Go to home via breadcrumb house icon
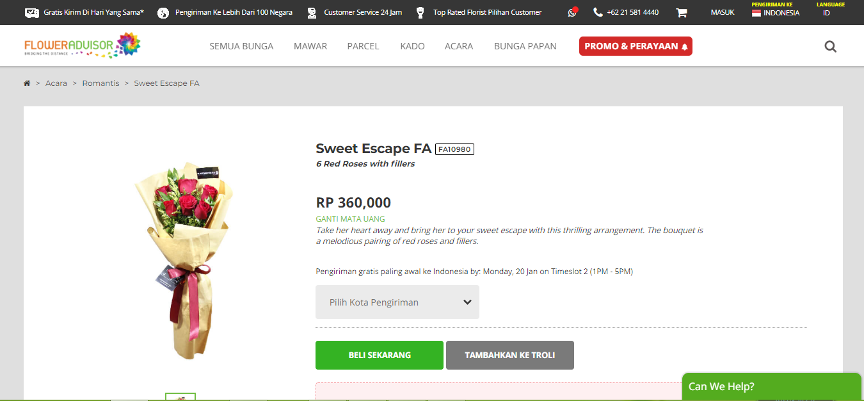864x401 pixels. [x=27, y=83]
